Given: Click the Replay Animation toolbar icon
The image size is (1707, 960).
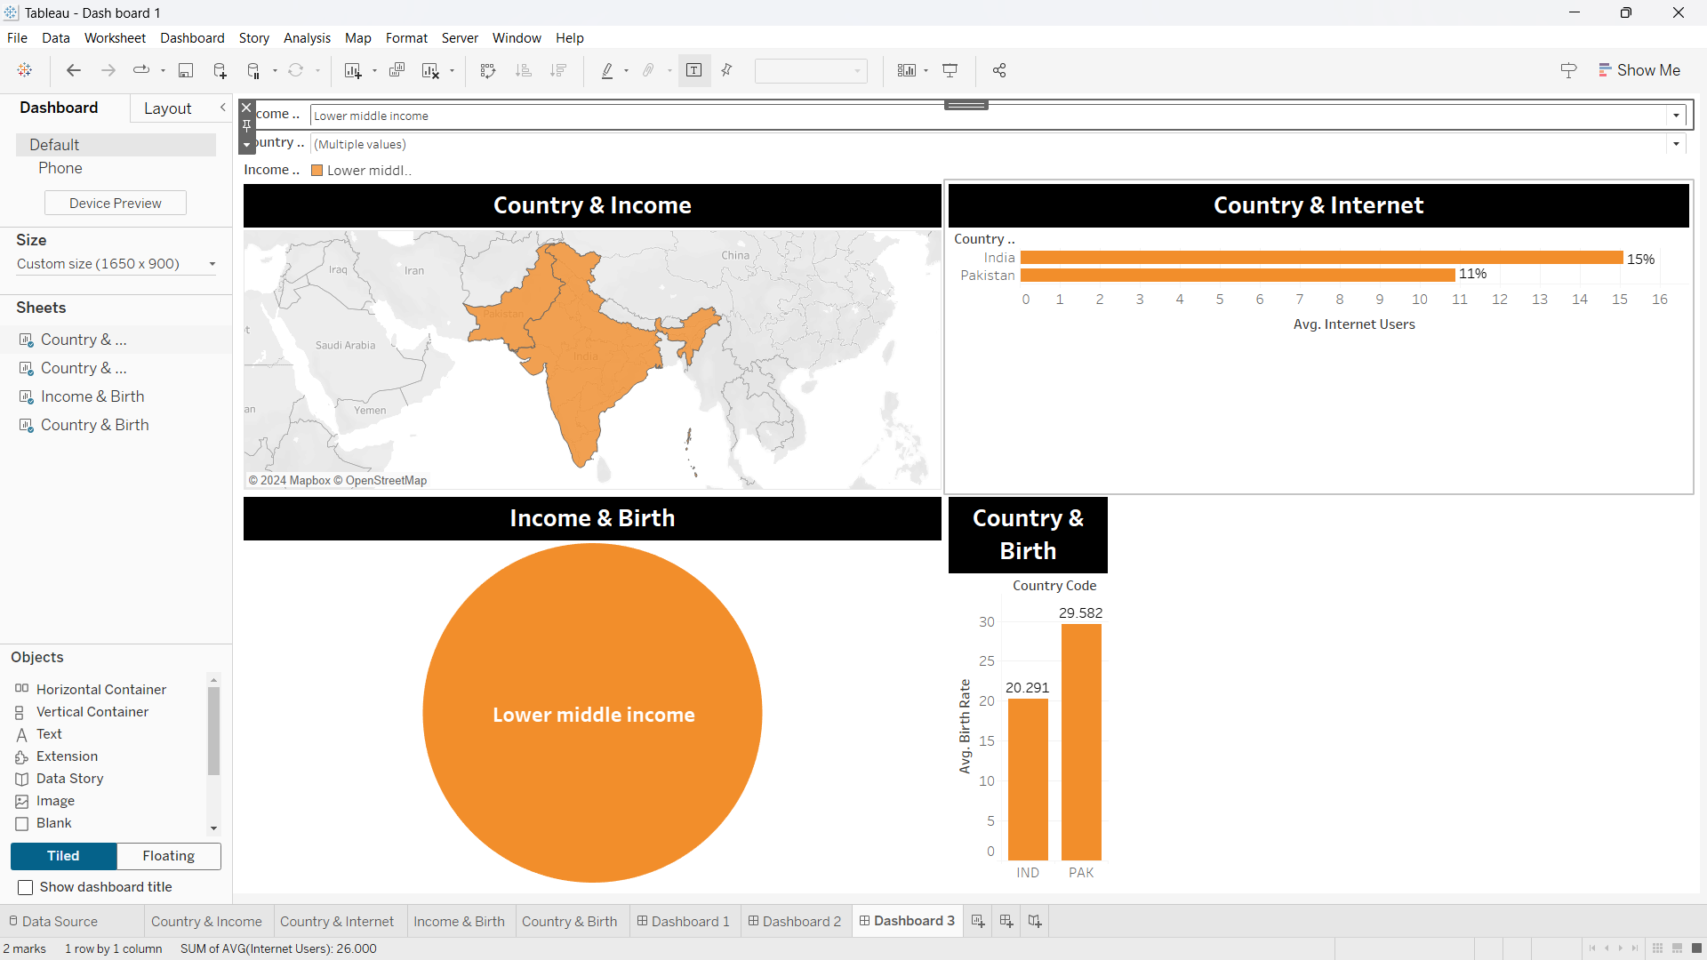Looking at the screenshot, I should pos(141,70).
